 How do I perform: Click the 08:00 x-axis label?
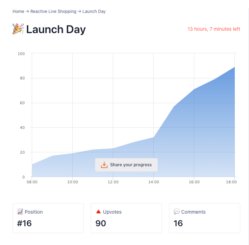click(32, 182)
